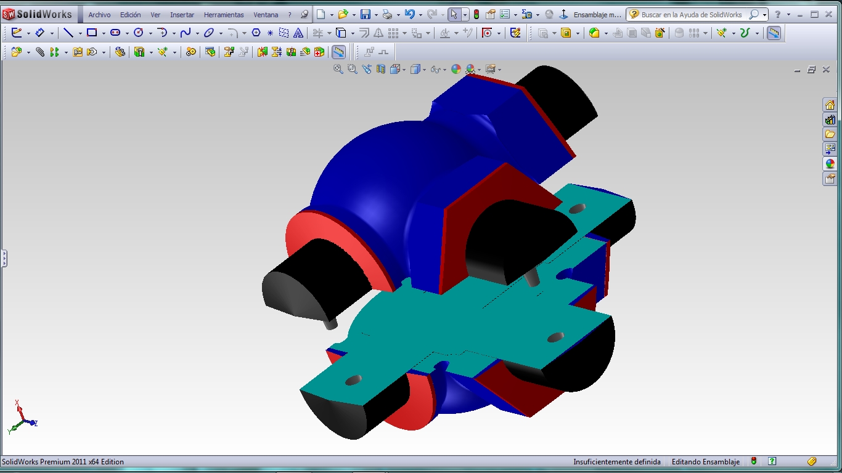842x473 pixels.
Task: Expand the Rectangle tool dropdown arrow
Action: [104, 33]
